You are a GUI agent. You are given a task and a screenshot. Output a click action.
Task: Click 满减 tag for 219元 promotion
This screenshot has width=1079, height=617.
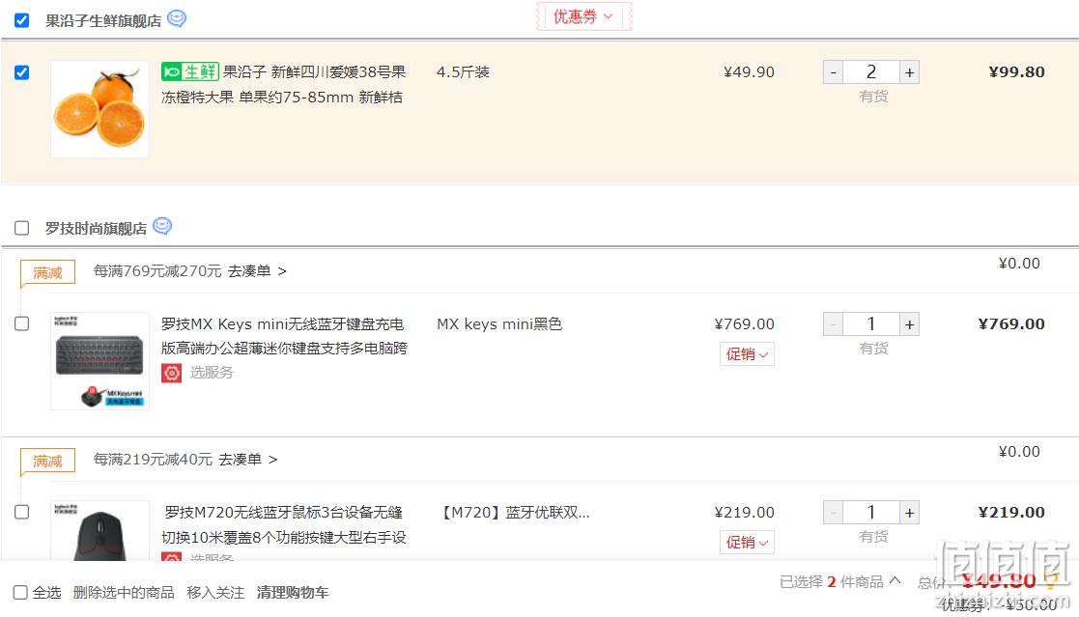47,461
